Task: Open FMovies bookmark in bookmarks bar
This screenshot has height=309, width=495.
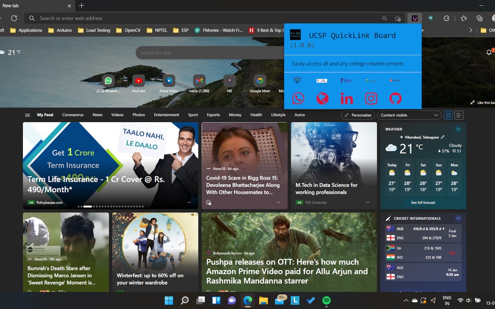Action: pos(218,30)
